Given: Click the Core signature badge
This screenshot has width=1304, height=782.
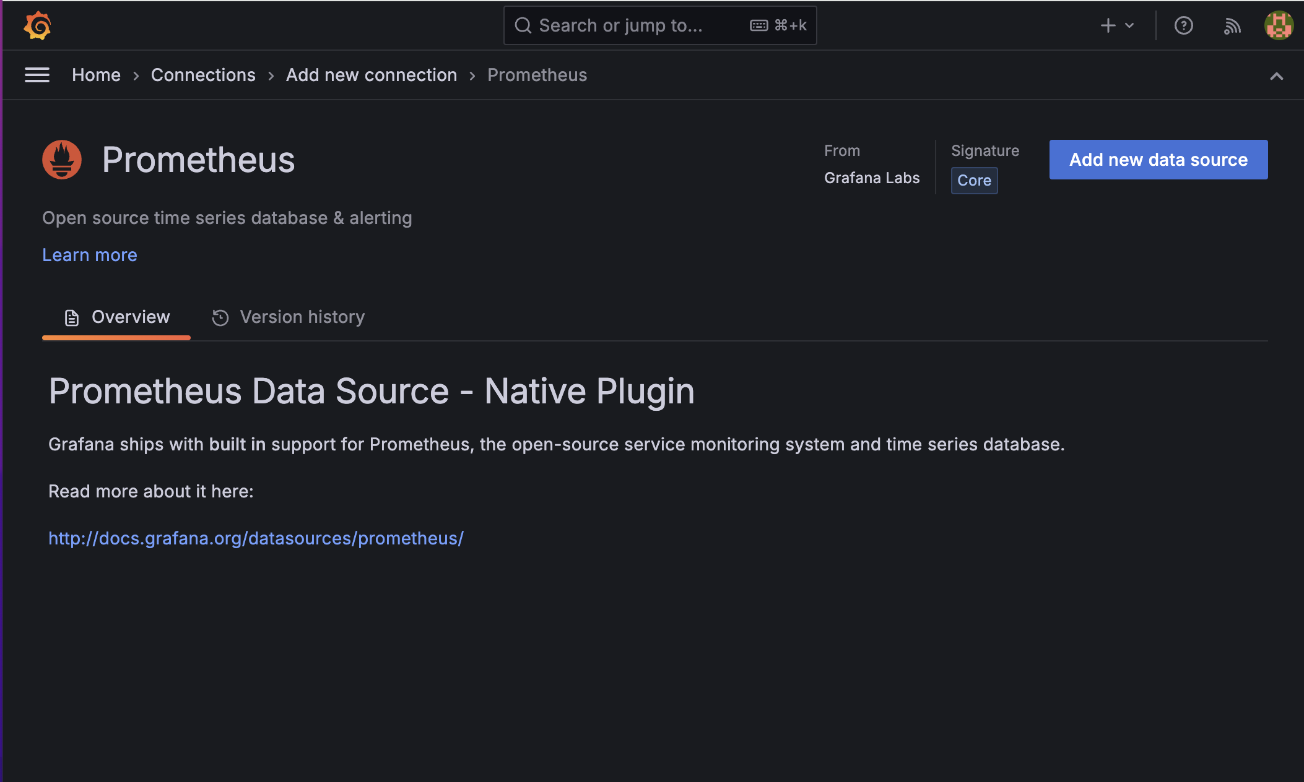Looking at the screenshot, I should coord(975,181).
